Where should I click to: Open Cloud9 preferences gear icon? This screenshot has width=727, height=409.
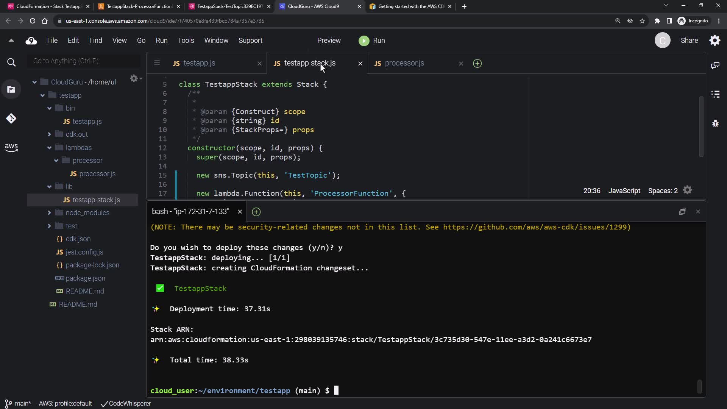[x=715, y=41]
